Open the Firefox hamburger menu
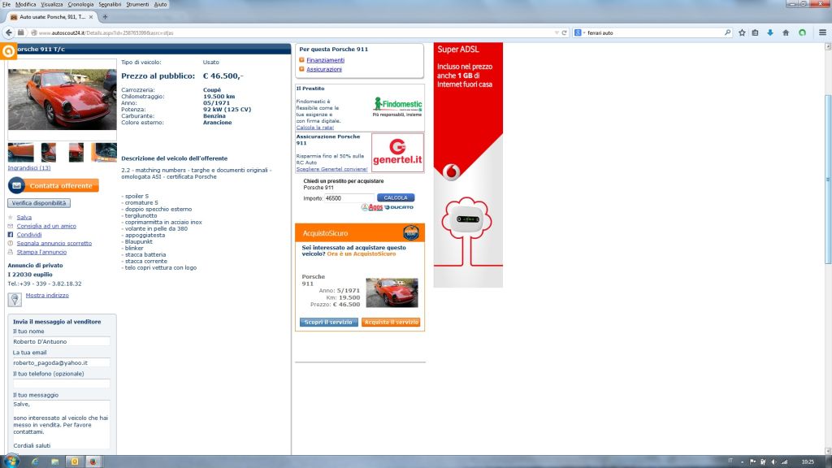The height and width of the screenshot is (468, 832). [x=822, y=32]
